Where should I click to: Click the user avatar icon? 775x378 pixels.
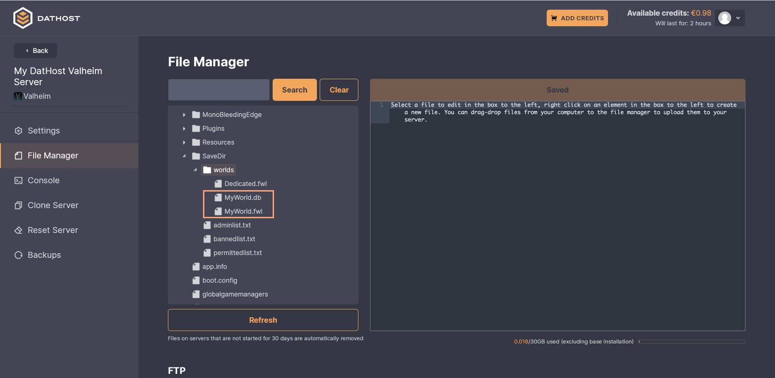tap(725, 18)
